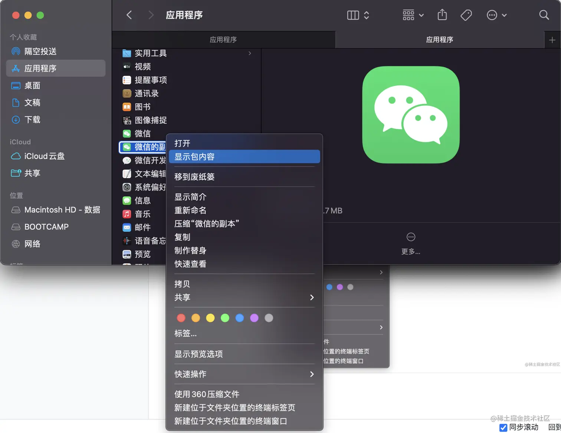Toggle the 同步滚动 checkbox
The image size is (561, 433).
[x=503, y=427]
